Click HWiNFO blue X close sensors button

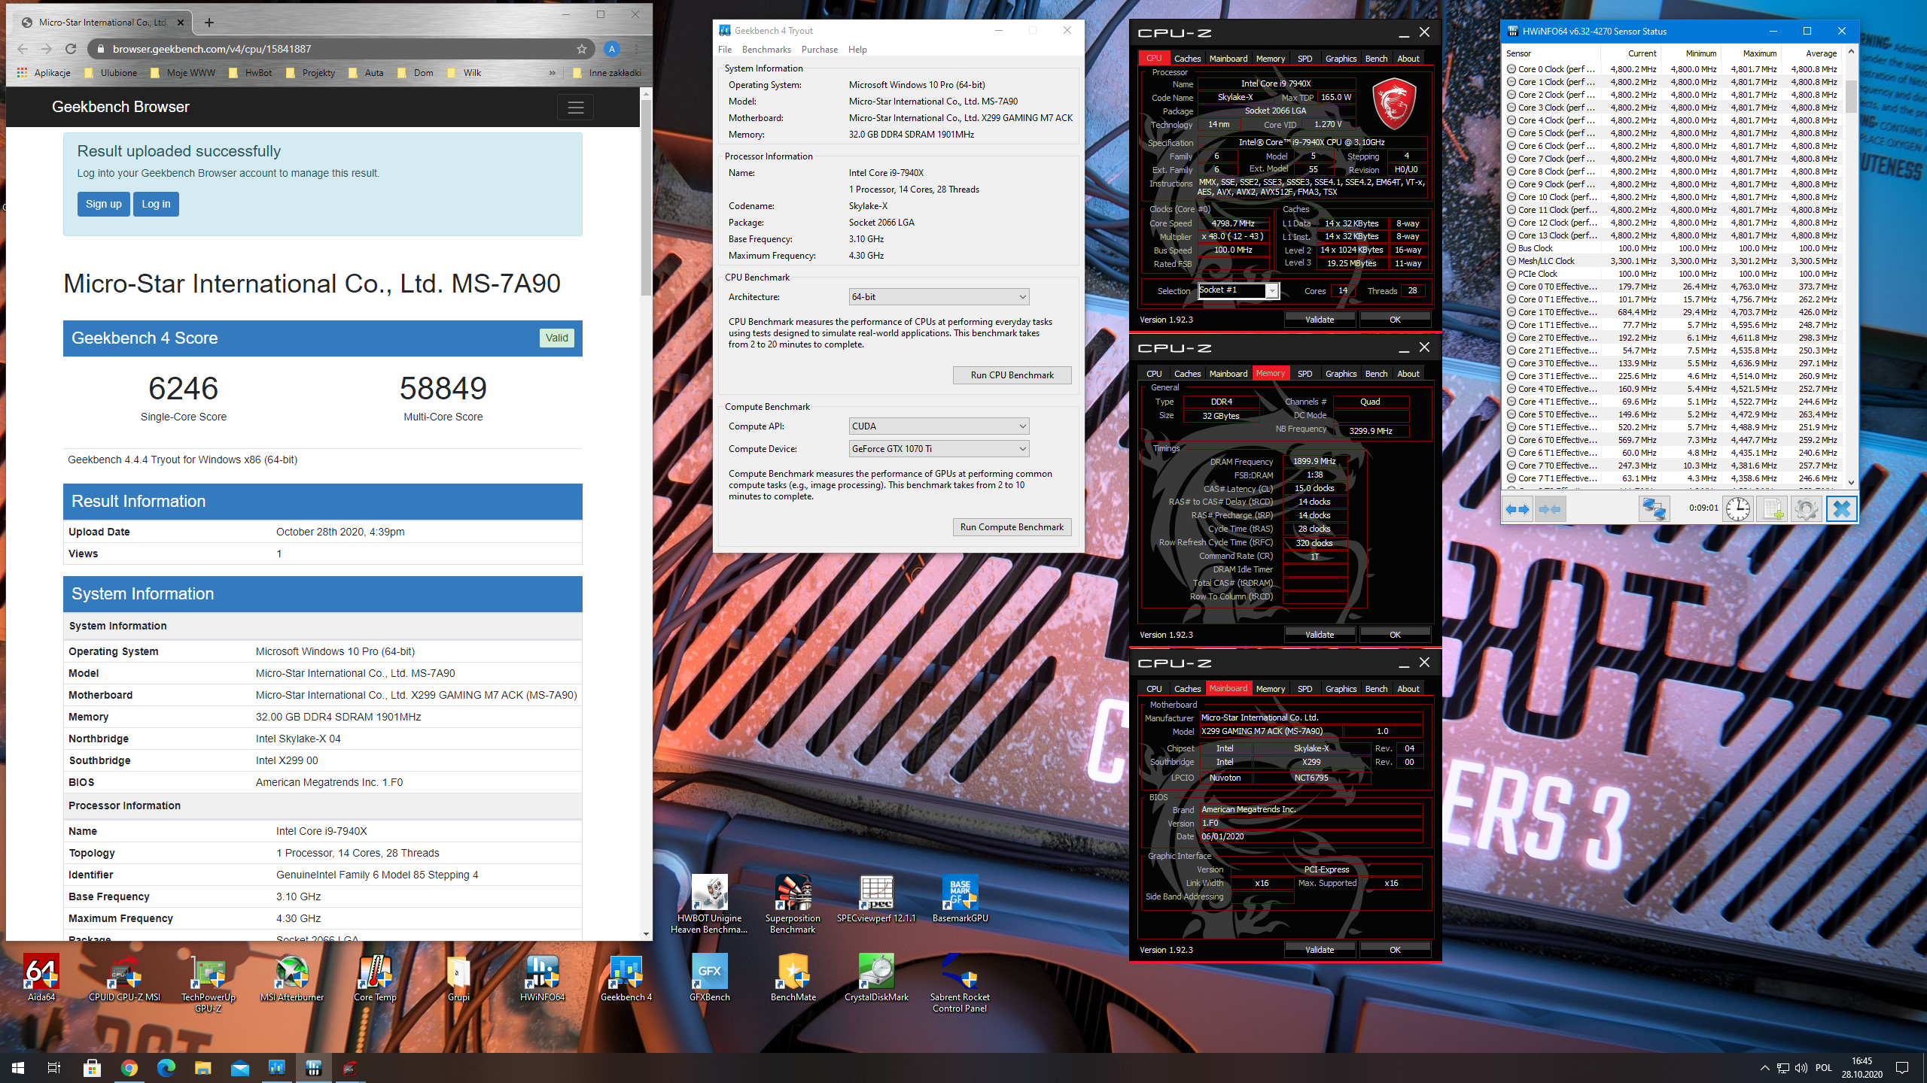[1841, 509]
